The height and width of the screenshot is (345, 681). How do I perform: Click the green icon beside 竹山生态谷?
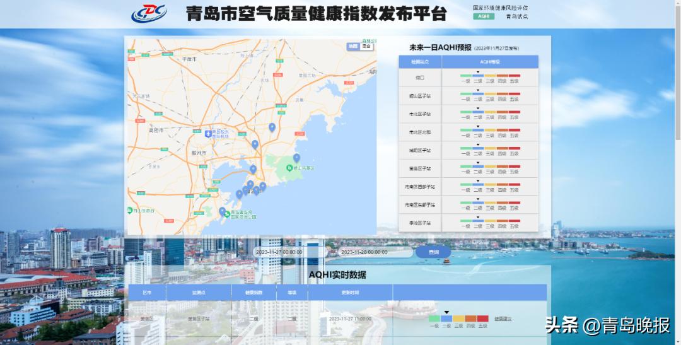(130, 210)
